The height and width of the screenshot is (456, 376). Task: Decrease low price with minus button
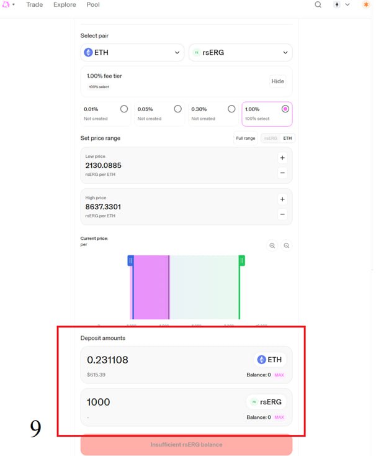click(x=282, y=173)
